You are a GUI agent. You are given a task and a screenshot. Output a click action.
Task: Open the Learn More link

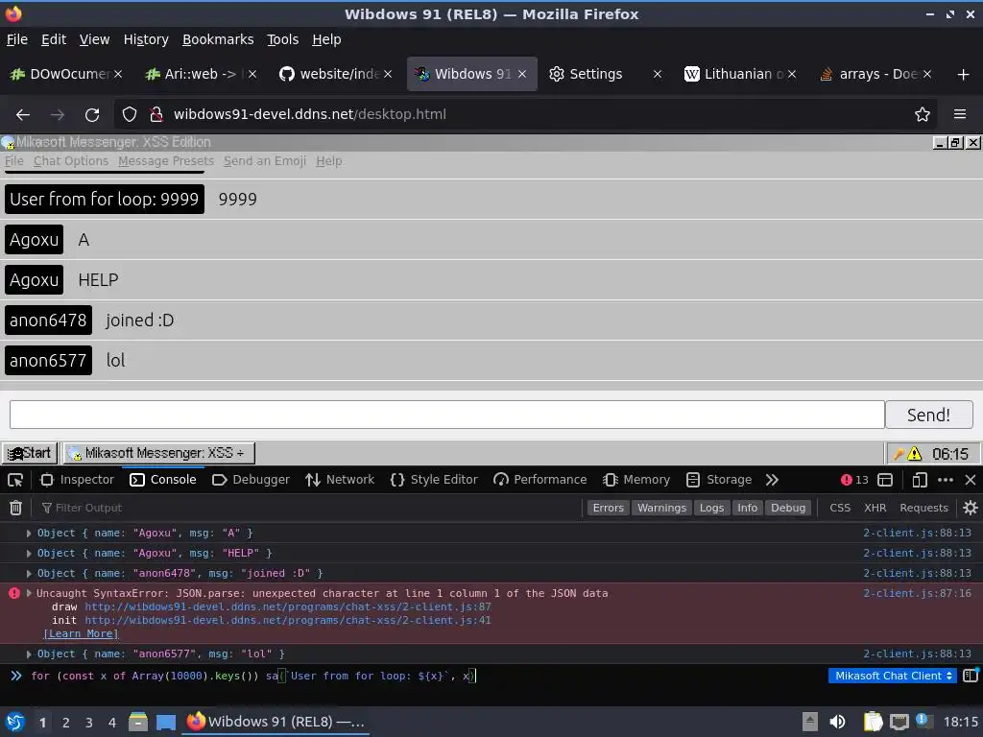81,634
